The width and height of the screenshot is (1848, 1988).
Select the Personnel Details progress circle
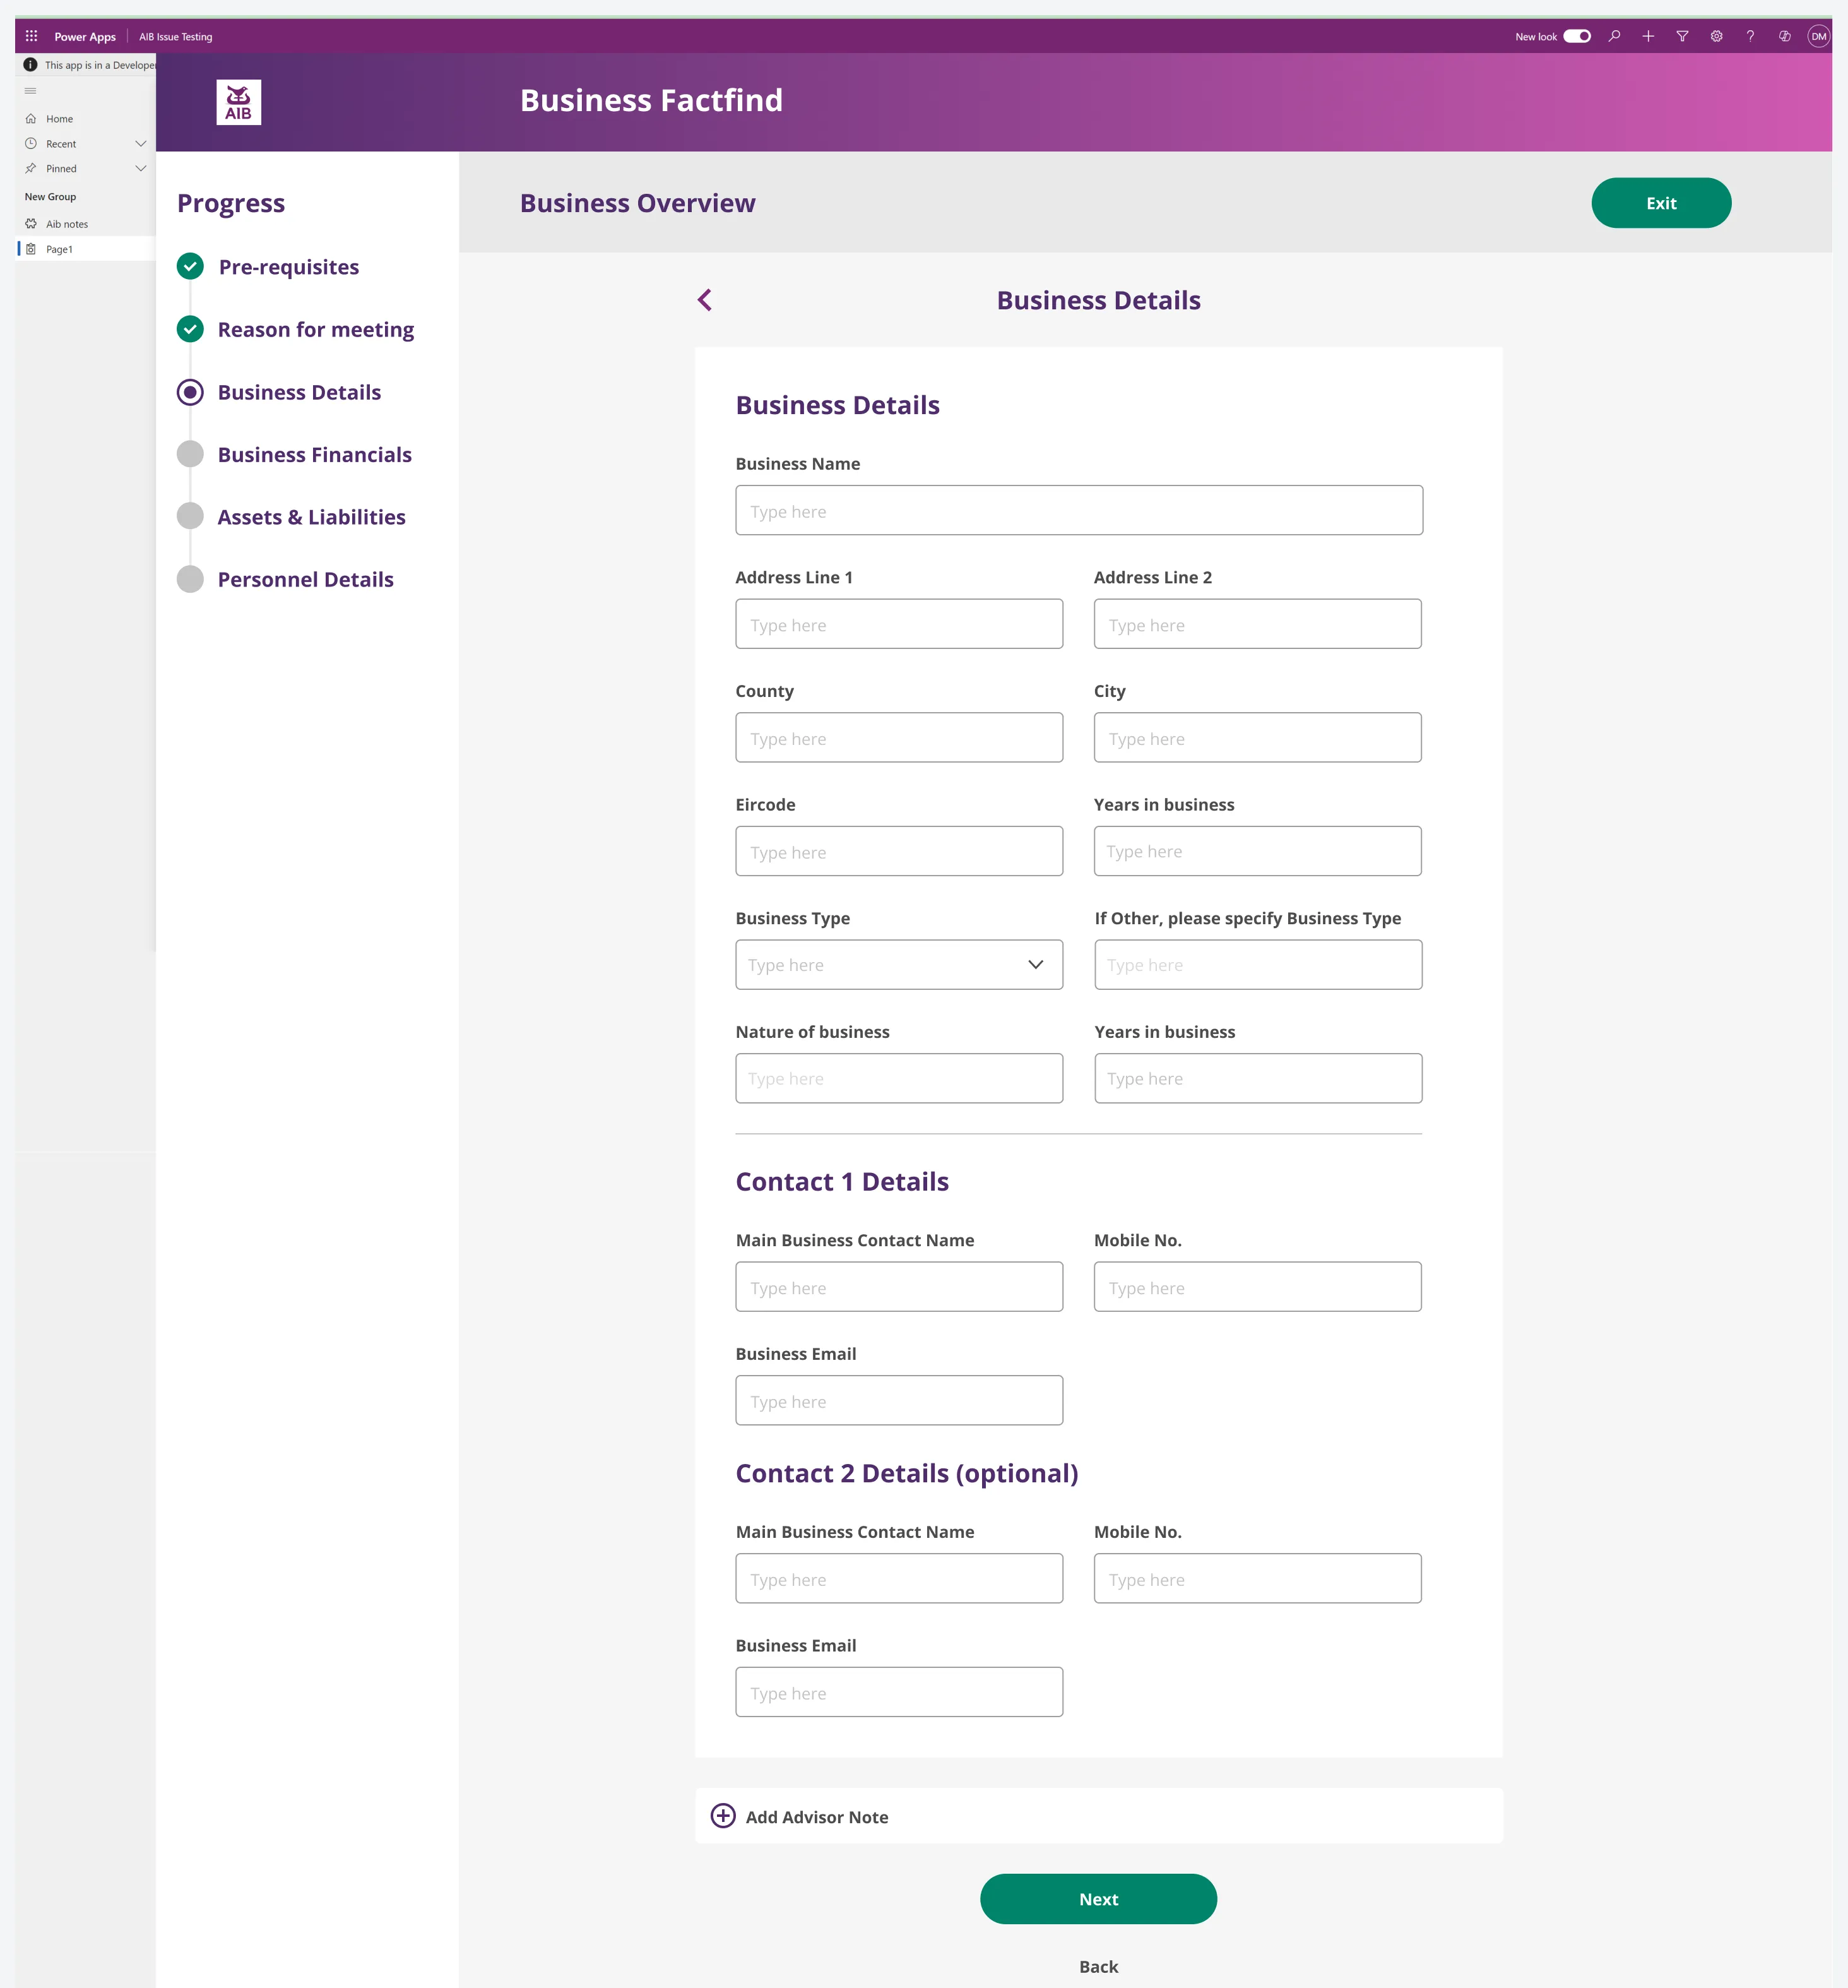(x=190, y=579)
